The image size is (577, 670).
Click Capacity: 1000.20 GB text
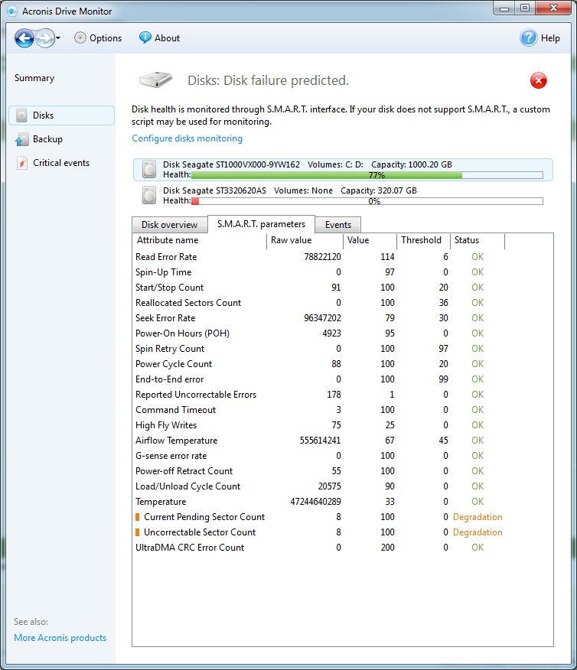tap(411, 164)
